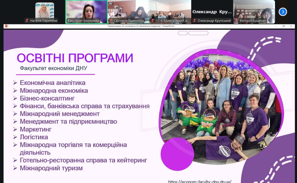
Task: Click muted mic icon beside Світлана Пшенична
Action: [111, 21]
